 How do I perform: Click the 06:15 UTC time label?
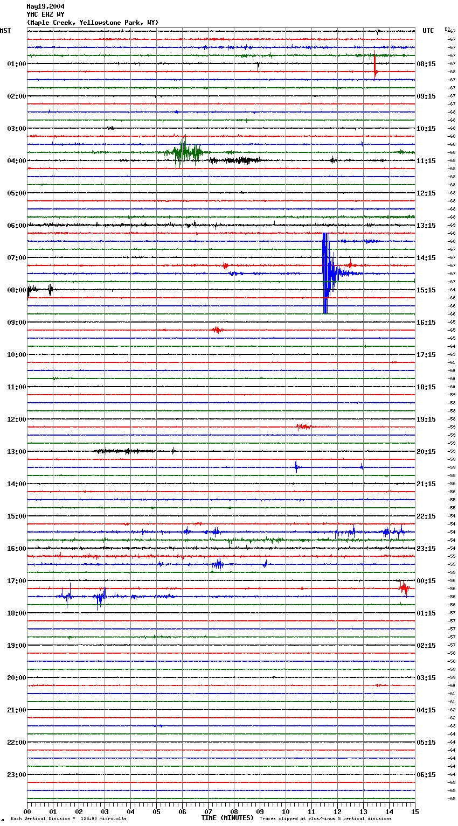pos(426,775)
